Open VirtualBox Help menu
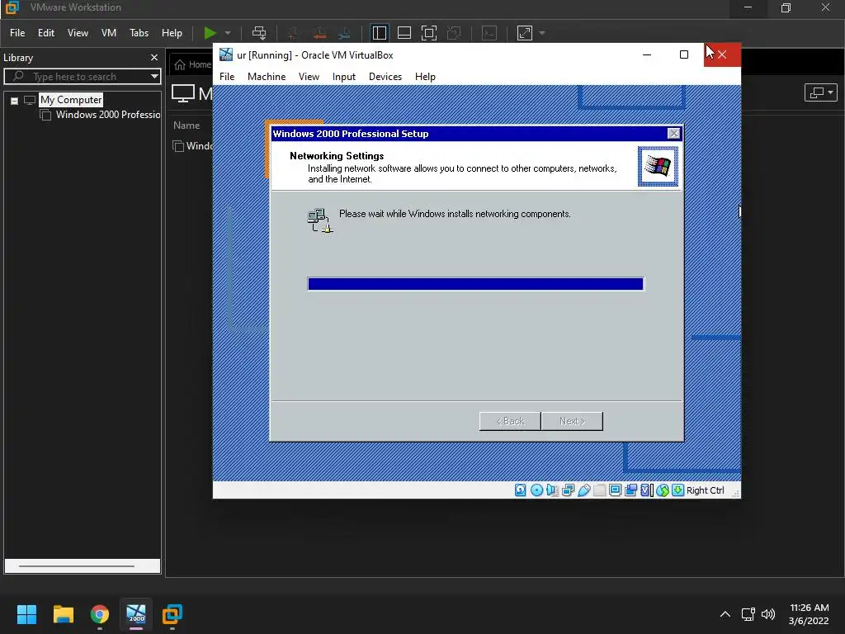The height and width of the screenshot is (634, 845). (x=425, y=77)
